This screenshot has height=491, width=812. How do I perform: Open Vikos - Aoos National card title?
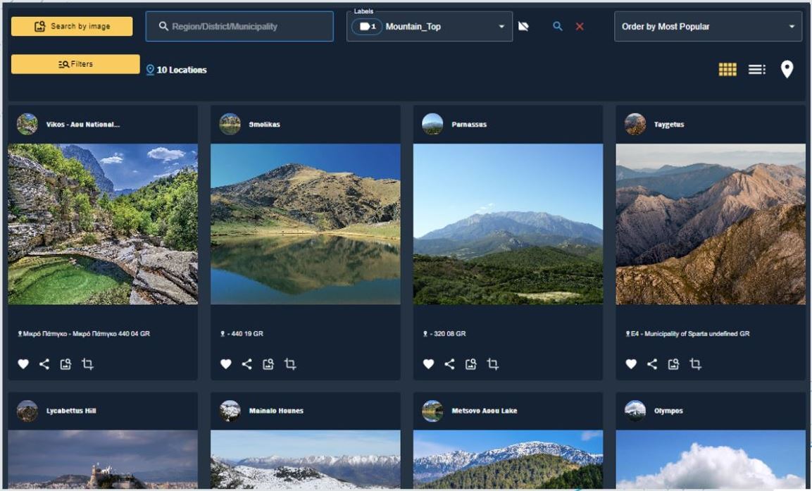[x=83, y=124]
